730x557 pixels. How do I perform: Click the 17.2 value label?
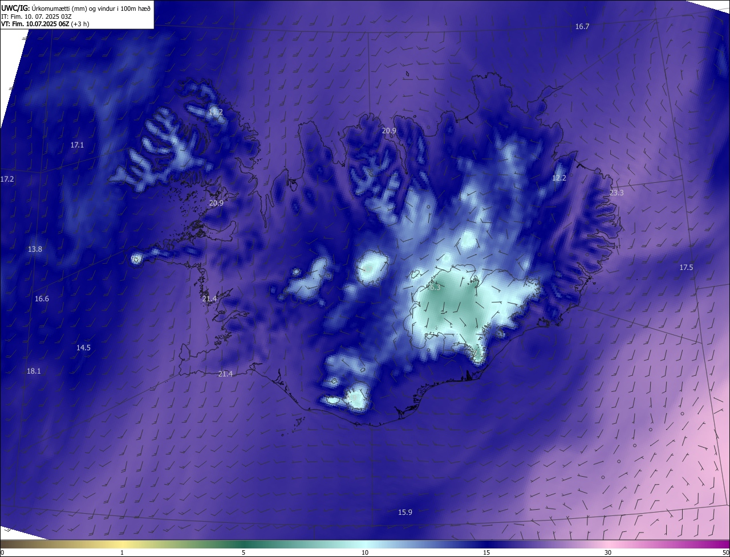click(x=7, y=179)
